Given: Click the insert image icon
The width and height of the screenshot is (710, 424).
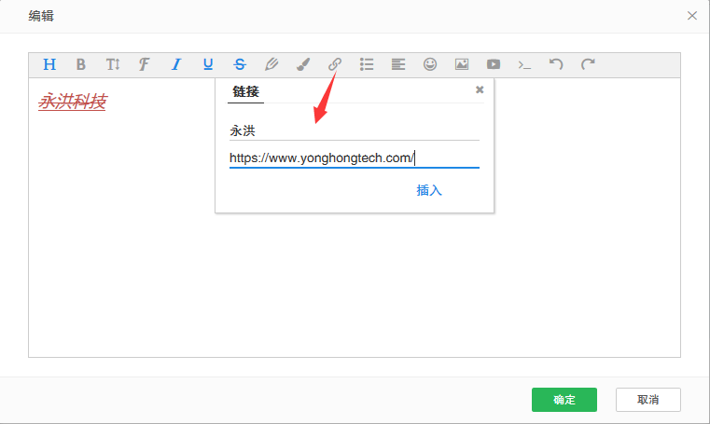Looking at the screenshot, I should (462, 64).
